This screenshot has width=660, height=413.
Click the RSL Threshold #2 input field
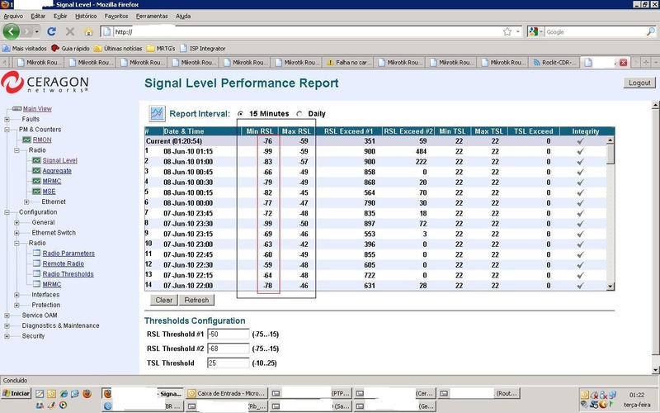coord(229,349)
